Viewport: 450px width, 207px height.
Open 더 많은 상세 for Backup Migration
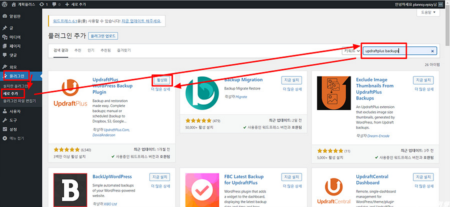pos(292,89)
